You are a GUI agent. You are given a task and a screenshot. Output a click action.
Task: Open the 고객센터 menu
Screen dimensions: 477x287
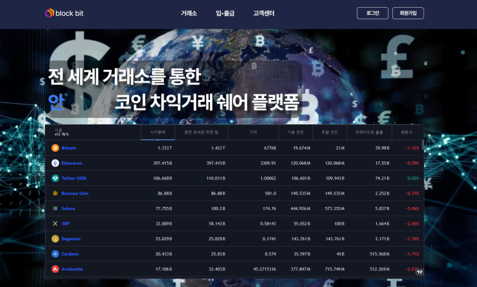[x=264, y=13]
